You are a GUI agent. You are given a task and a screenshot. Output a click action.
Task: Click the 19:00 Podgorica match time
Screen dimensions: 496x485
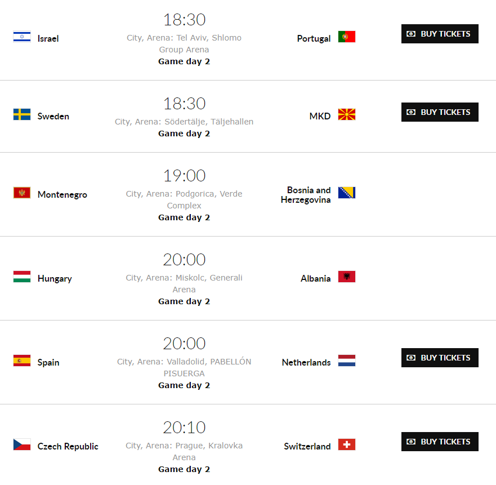point(184,176)
